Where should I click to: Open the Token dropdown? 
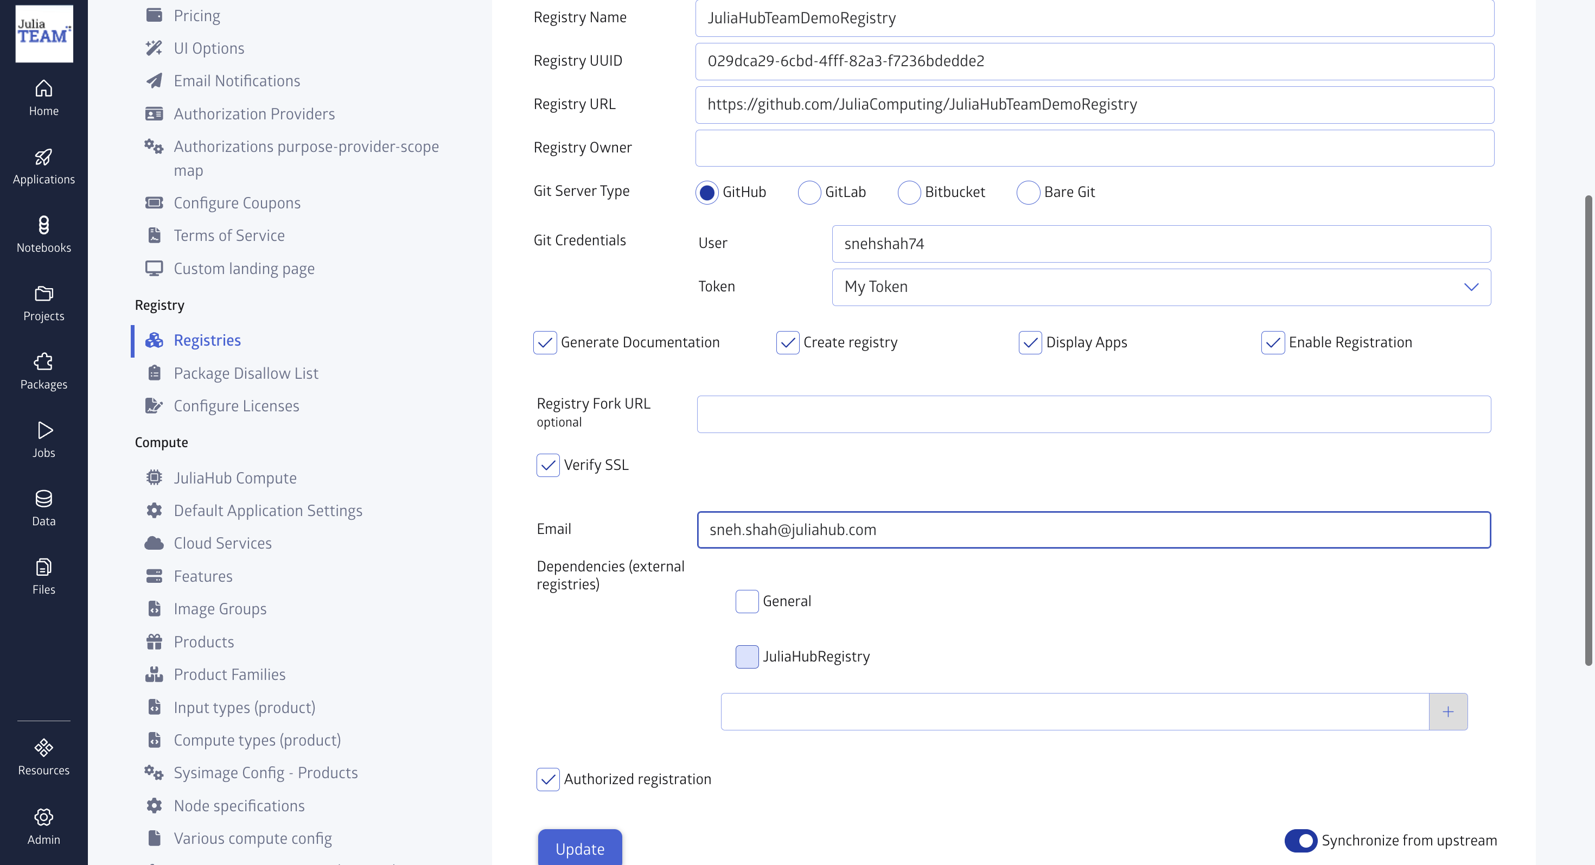[1161, 287]
